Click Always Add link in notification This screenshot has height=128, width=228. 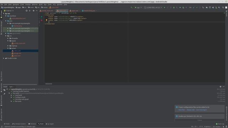(x=191, y=110)
